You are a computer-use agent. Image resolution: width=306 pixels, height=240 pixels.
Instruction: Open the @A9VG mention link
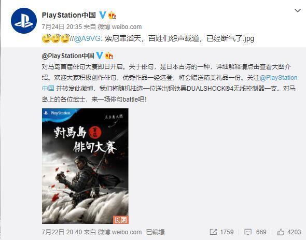pos(87,38)
